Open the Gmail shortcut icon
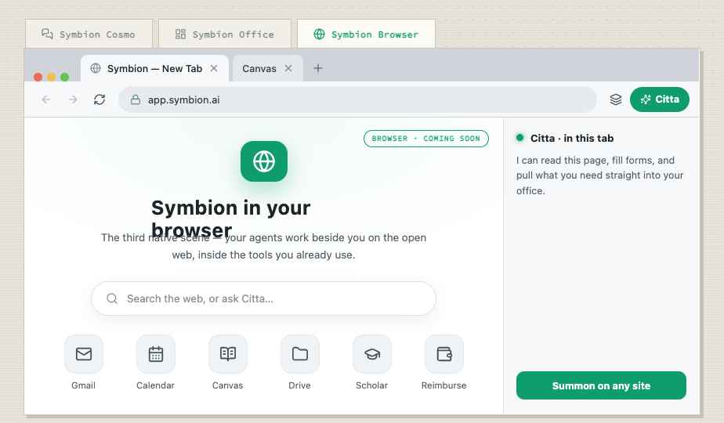The height and width of the screenshot is (423, 724). (x=84, y=354)
